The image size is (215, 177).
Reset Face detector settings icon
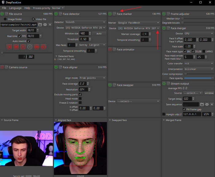point(60,14)
